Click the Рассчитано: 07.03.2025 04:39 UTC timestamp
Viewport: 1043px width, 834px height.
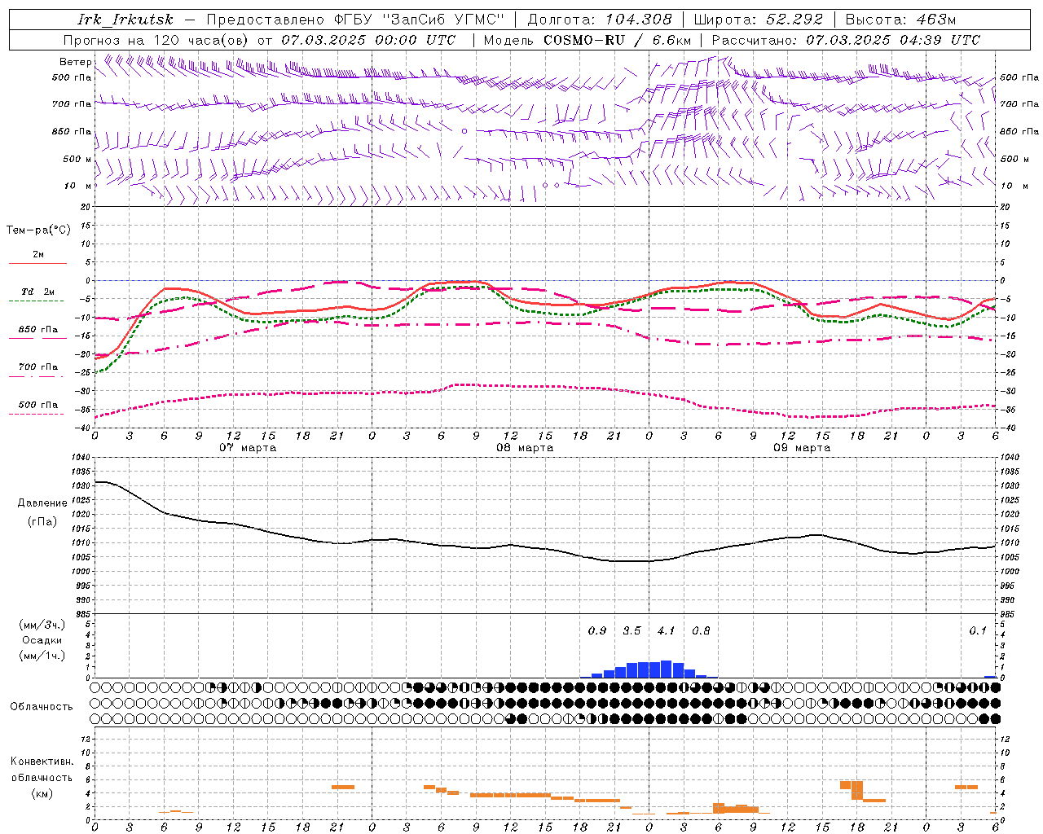tap(846, 40)
